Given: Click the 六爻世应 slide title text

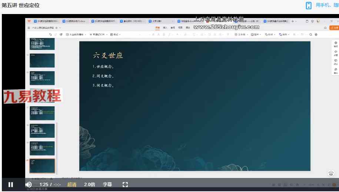Looking at the screenshot, I should [108, 56].
